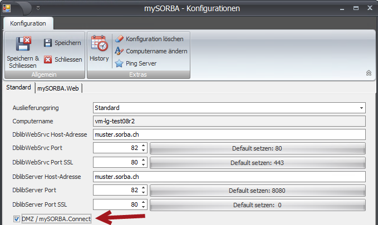The height and width of the screenshot is (225, 378).
Task: Click the Computername ändern letter icon
Action: point(119,51)
